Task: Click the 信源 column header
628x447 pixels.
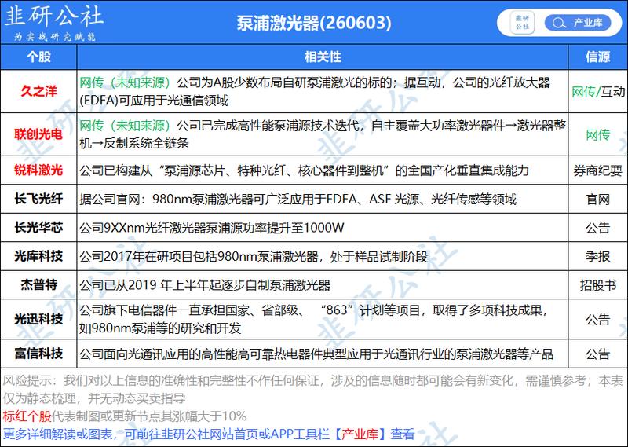Action: tap(597, 57)
